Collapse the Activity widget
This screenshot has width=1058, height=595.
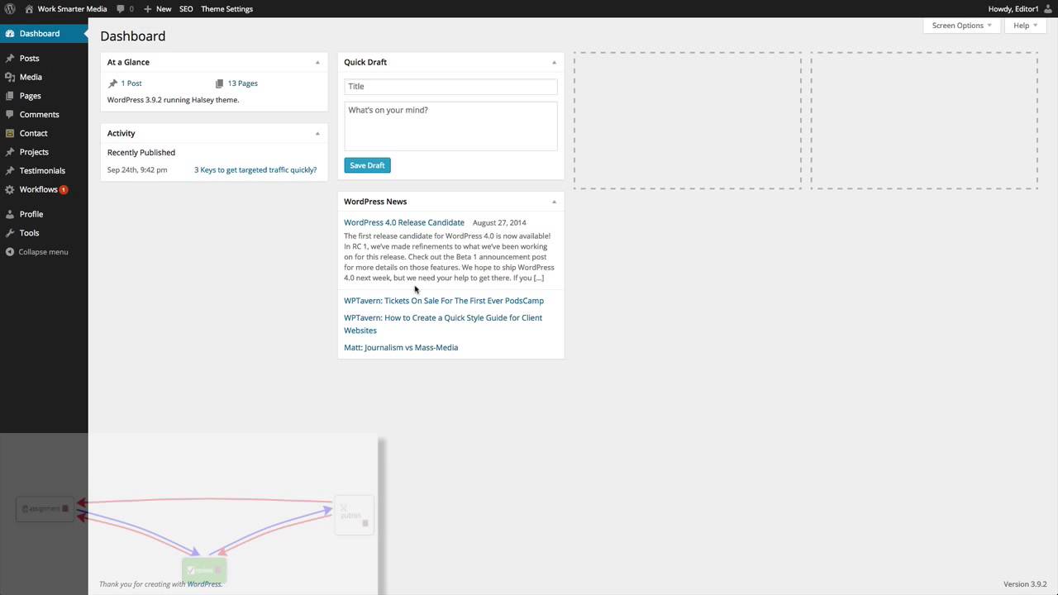[317, 133]
